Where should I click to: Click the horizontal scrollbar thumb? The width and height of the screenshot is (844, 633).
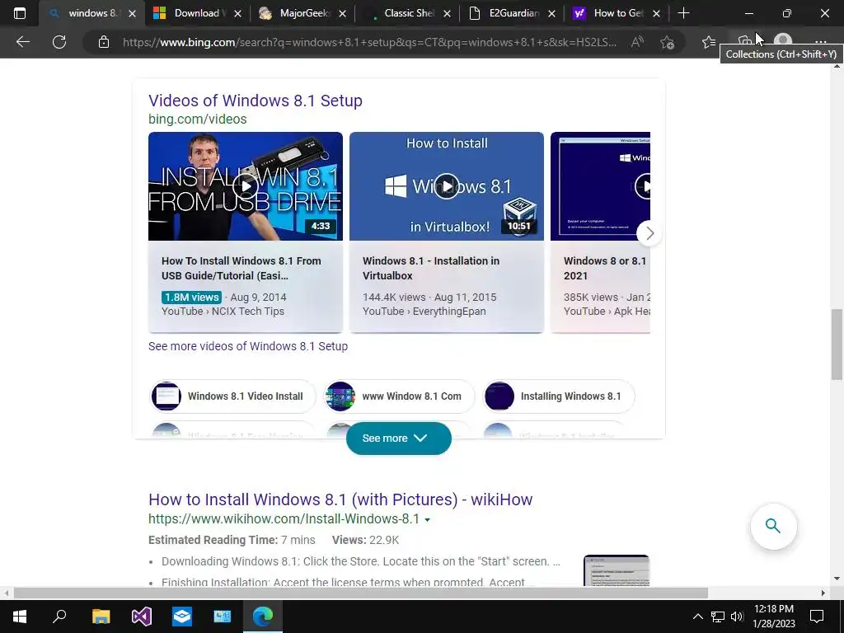coord(361,593)
